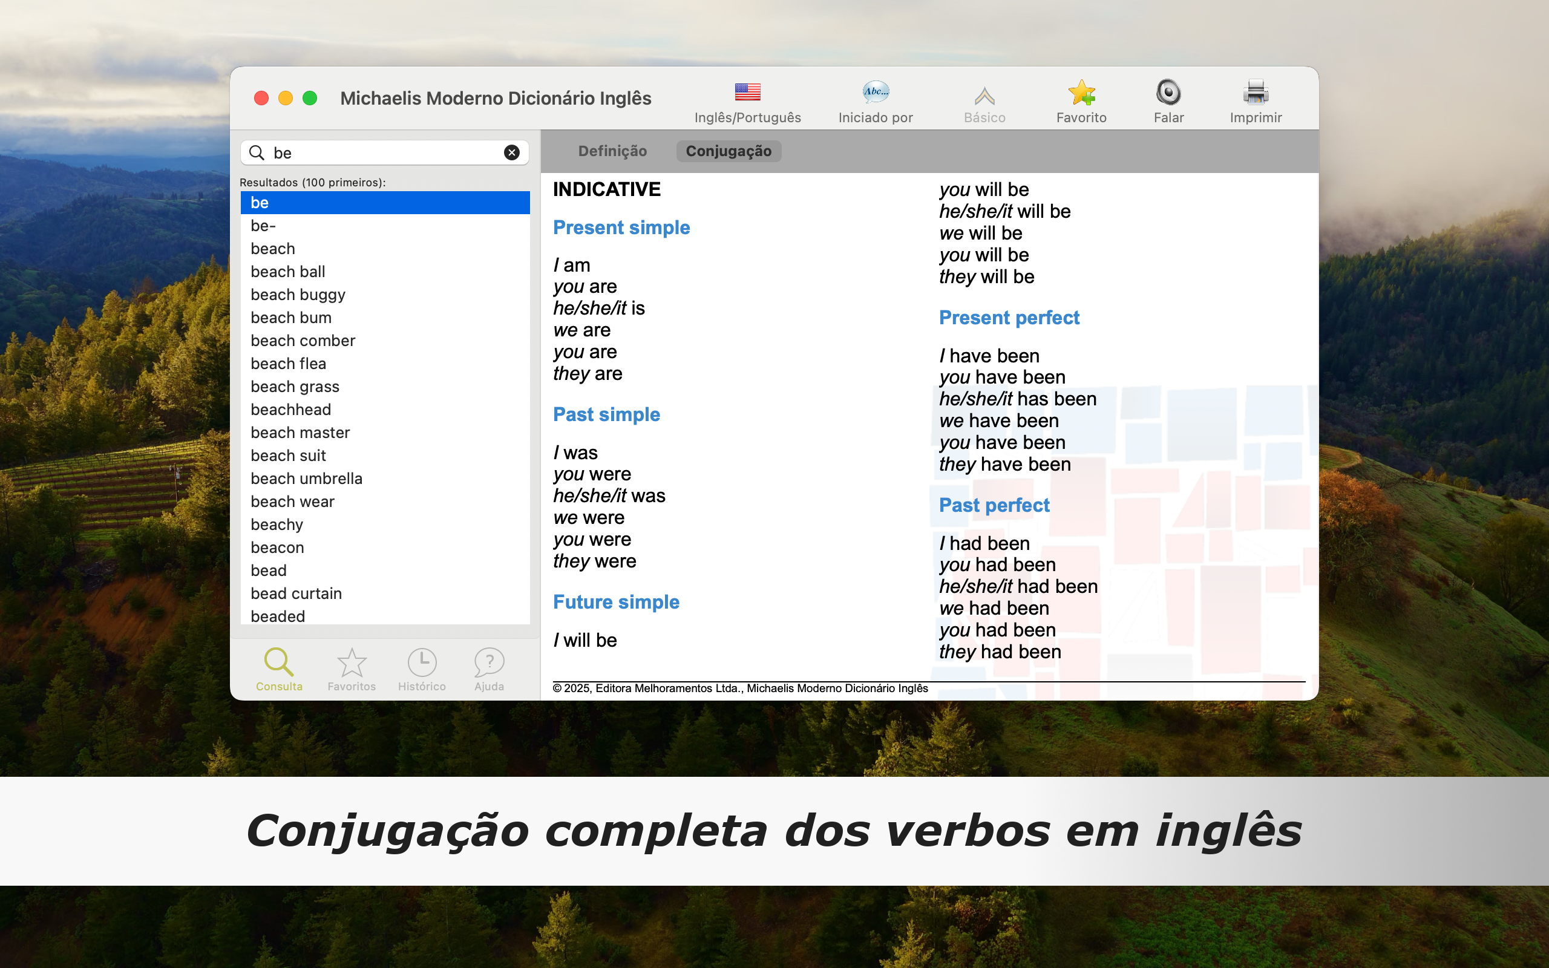Click the magnifying glass in the search field
This screenshot has height=968, width=1549.
tap(257, 152)
